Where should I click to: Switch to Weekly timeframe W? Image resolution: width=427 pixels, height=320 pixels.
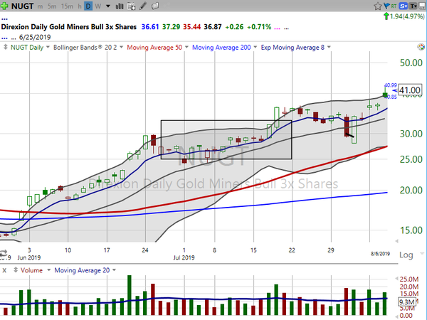tap(97, 5)
